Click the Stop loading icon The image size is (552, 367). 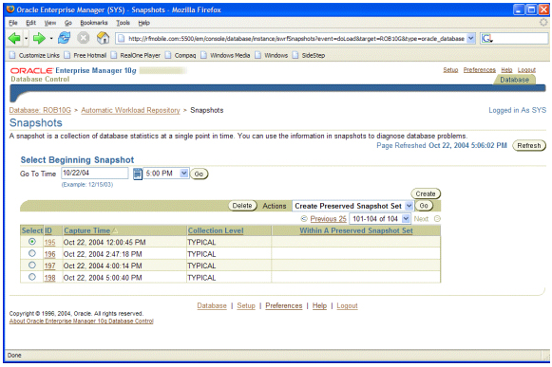83,38
